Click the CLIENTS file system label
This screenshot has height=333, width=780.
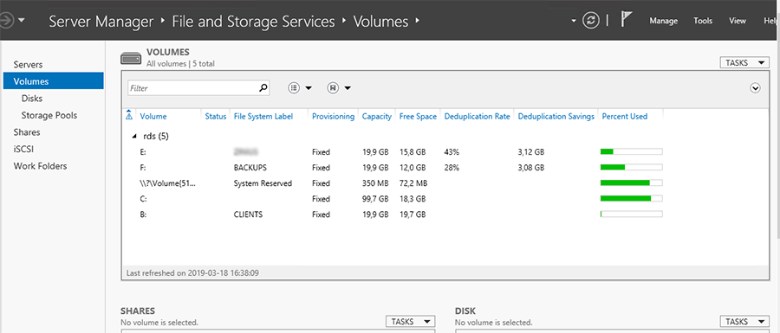[x=248, y=215]
